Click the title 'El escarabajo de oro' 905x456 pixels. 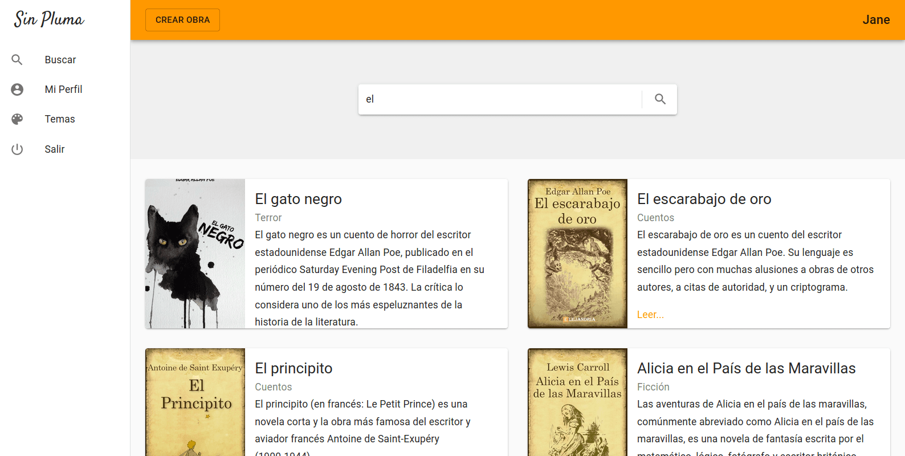coord(704,199)
